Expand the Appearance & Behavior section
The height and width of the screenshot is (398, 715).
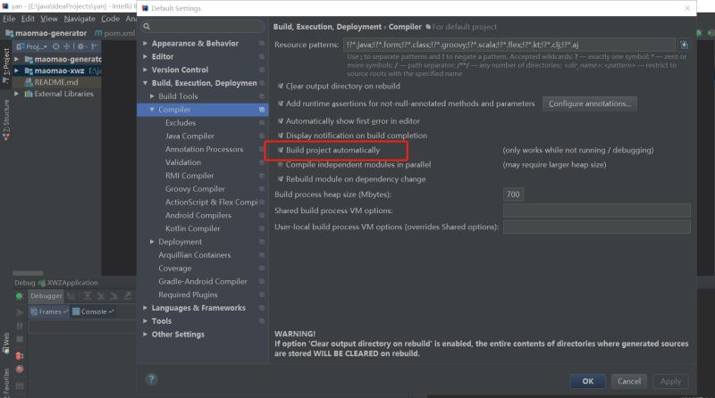click(146, 43)
